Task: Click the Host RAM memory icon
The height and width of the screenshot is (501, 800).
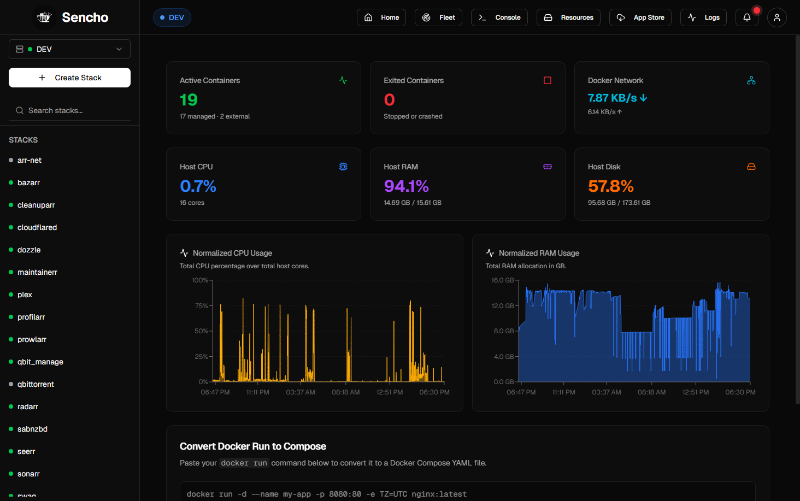Action: click(548, 167)
